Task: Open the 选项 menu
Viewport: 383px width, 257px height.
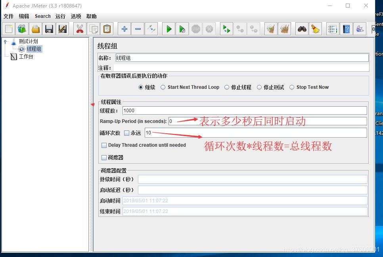Action: click(76, 16)
